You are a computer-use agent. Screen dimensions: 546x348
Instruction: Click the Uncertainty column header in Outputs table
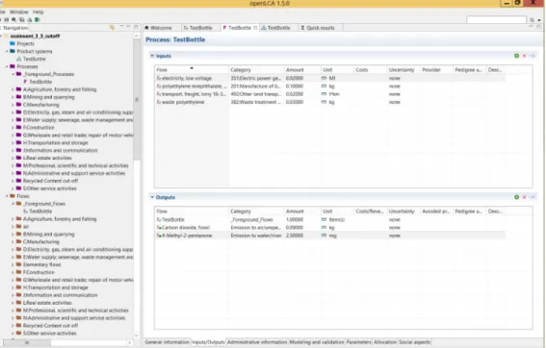tap(403, 211)
